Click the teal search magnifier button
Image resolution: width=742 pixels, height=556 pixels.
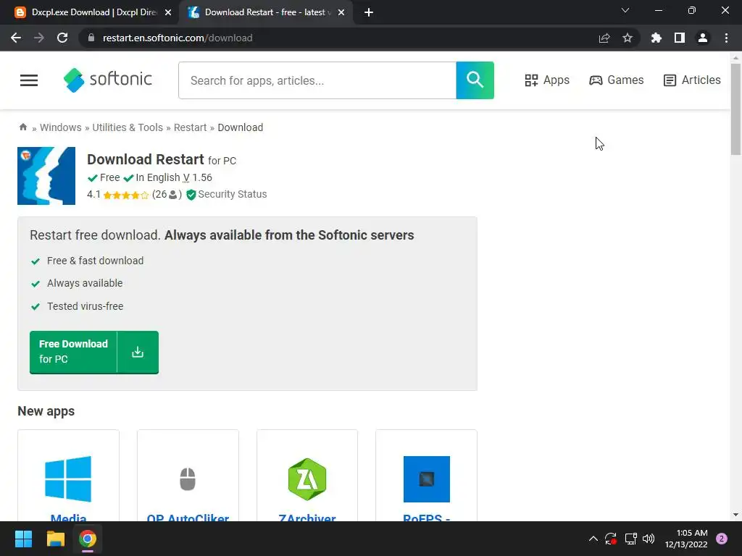475,80
